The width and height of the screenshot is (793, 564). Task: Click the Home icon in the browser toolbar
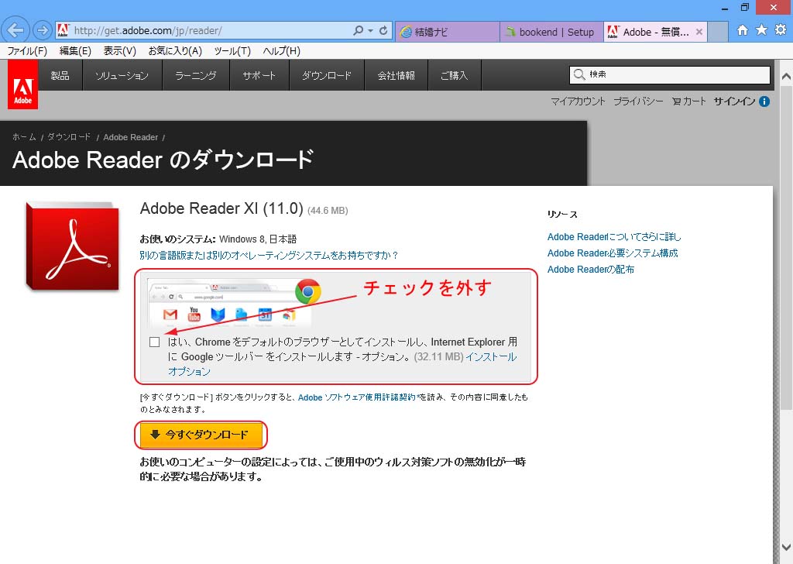click(x=743, y=29)
